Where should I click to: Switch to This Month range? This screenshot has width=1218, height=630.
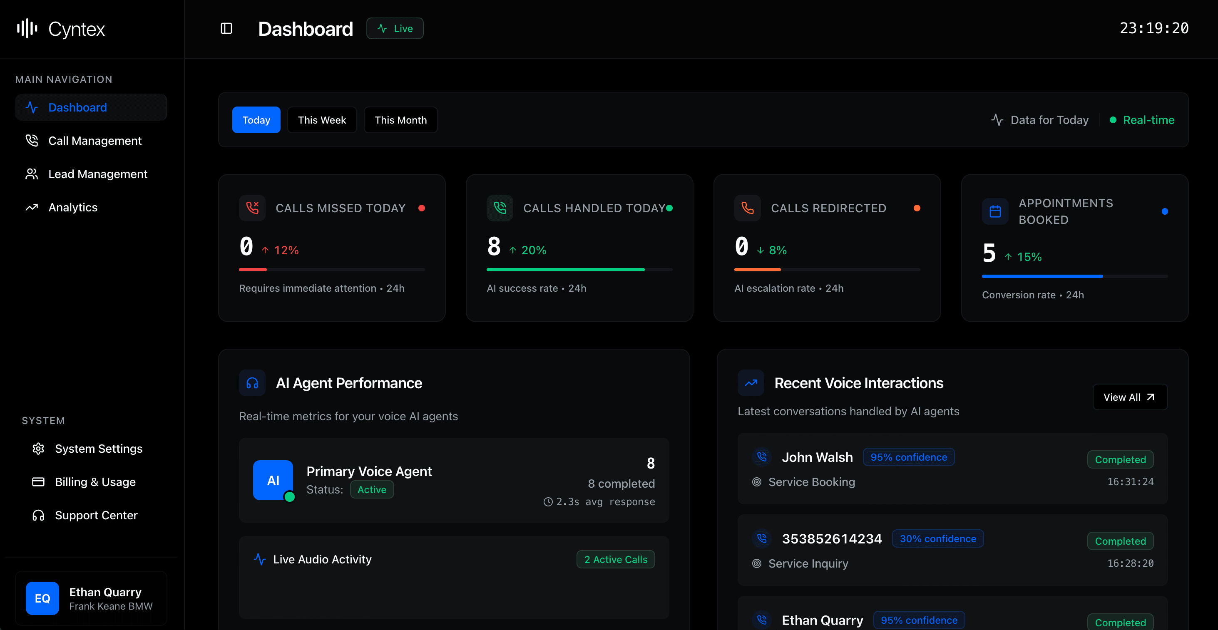click(400, 120)
